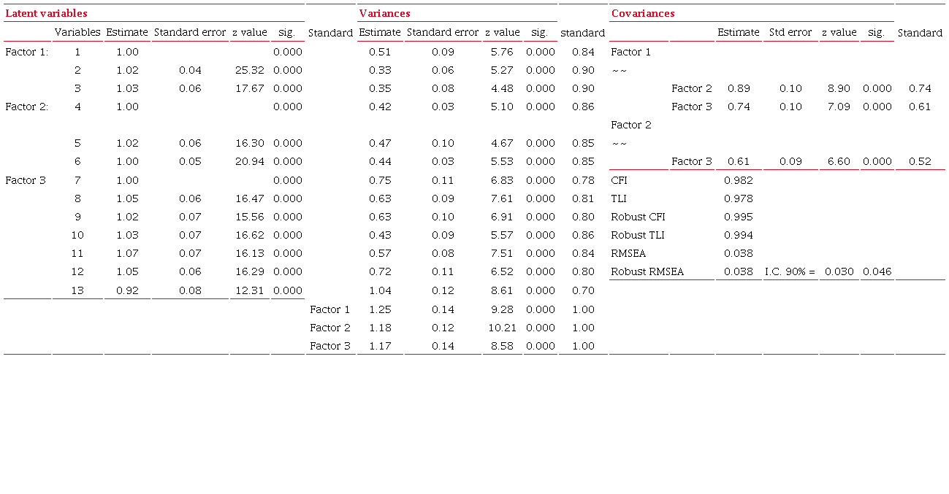Select the z value cell 25.32
Screen dimensions: 949x494
click(250, 70)
